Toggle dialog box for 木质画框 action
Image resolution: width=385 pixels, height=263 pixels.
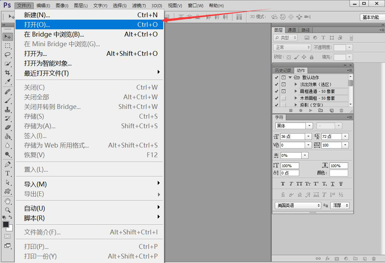[284, 98]
